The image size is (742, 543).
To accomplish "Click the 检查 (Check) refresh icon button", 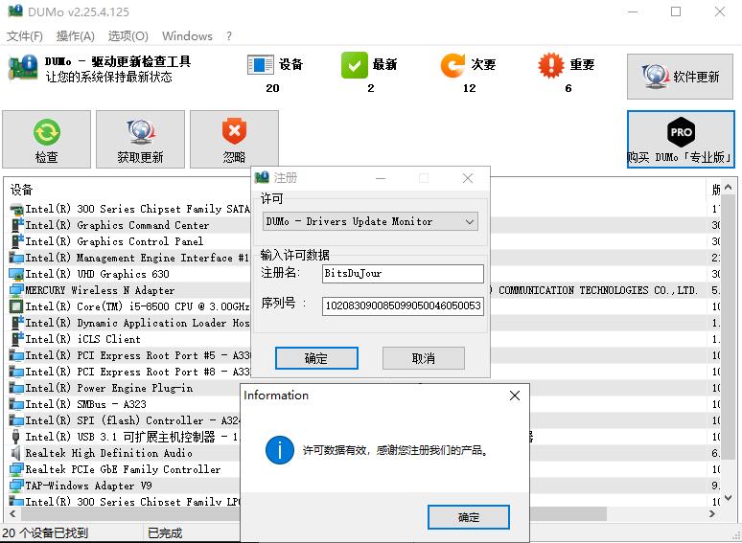I will [46, 132].
